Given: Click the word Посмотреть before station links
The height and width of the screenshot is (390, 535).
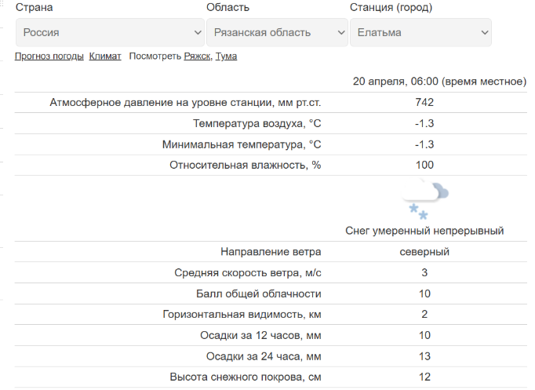Looking at the screenshot, I should pos(155,56).
